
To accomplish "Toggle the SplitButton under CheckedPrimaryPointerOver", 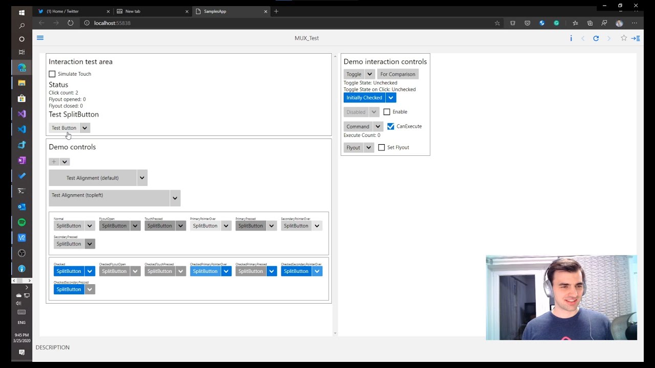I will point(205,271).
